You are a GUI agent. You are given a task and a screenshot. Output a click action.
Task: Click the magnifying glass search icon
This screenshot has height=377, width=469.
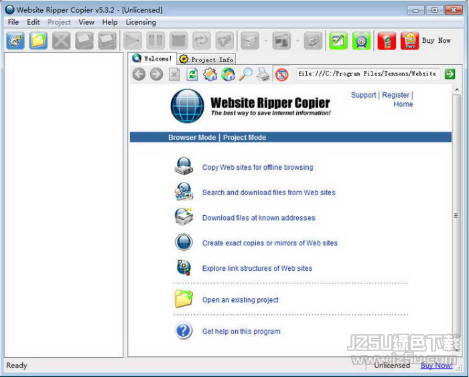(246, 74)
